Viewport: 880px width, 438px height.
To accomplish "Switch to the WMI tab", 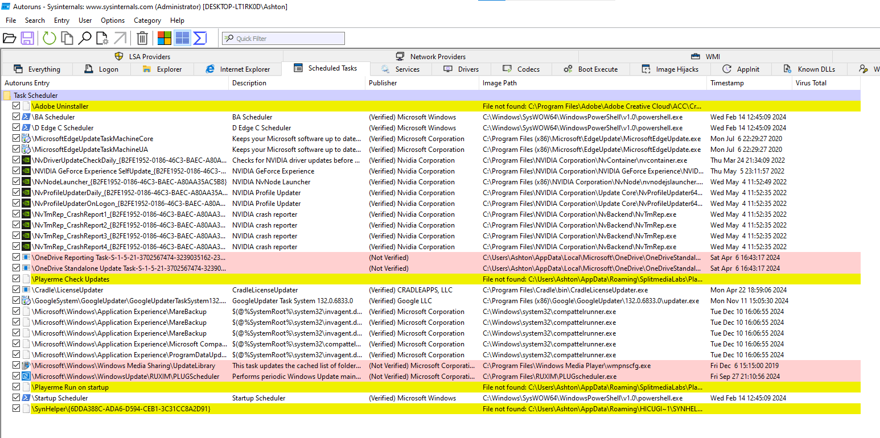I will 706,56.
